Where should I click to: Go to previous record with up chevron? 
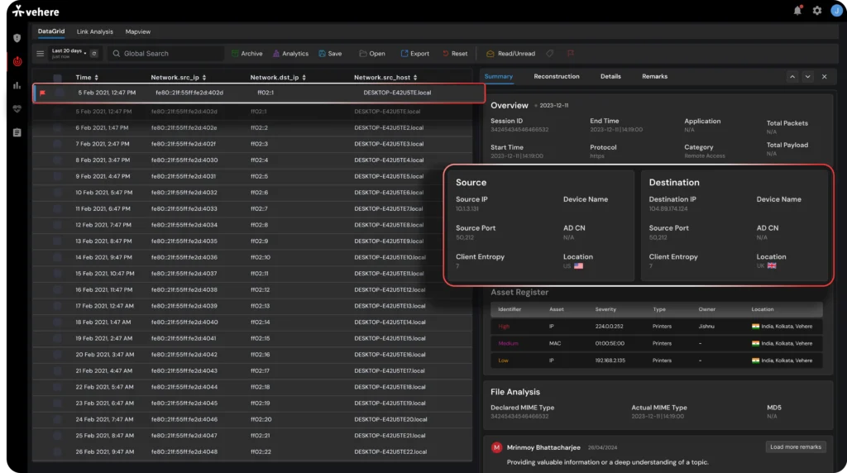point(792,77)
